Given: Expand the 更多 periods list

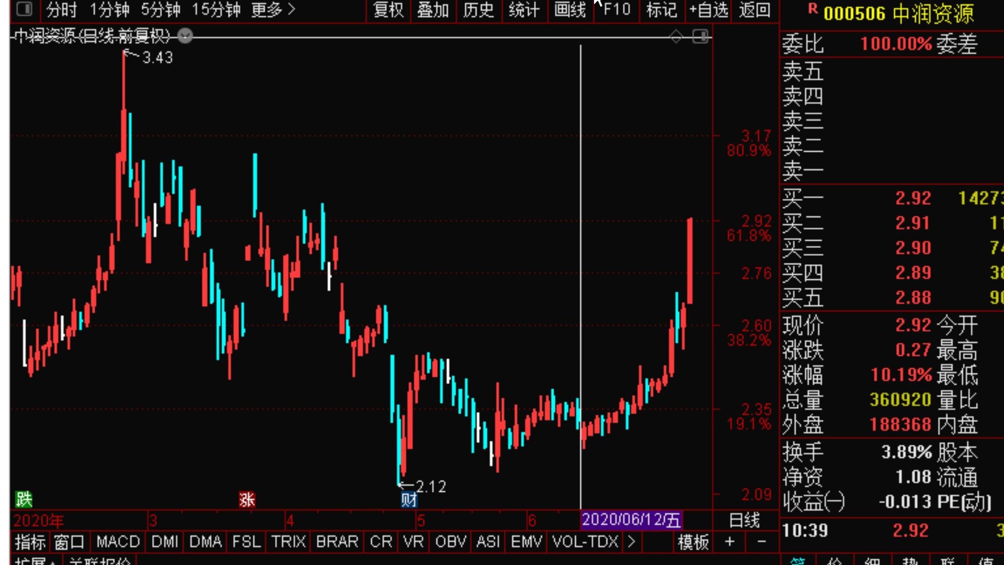Looking at the screenshot, I should point(273,9).
